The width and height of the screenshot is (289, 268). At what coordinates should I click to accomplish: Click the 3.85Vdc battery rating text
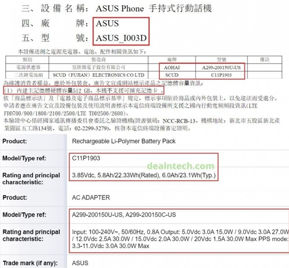[144, 175]
